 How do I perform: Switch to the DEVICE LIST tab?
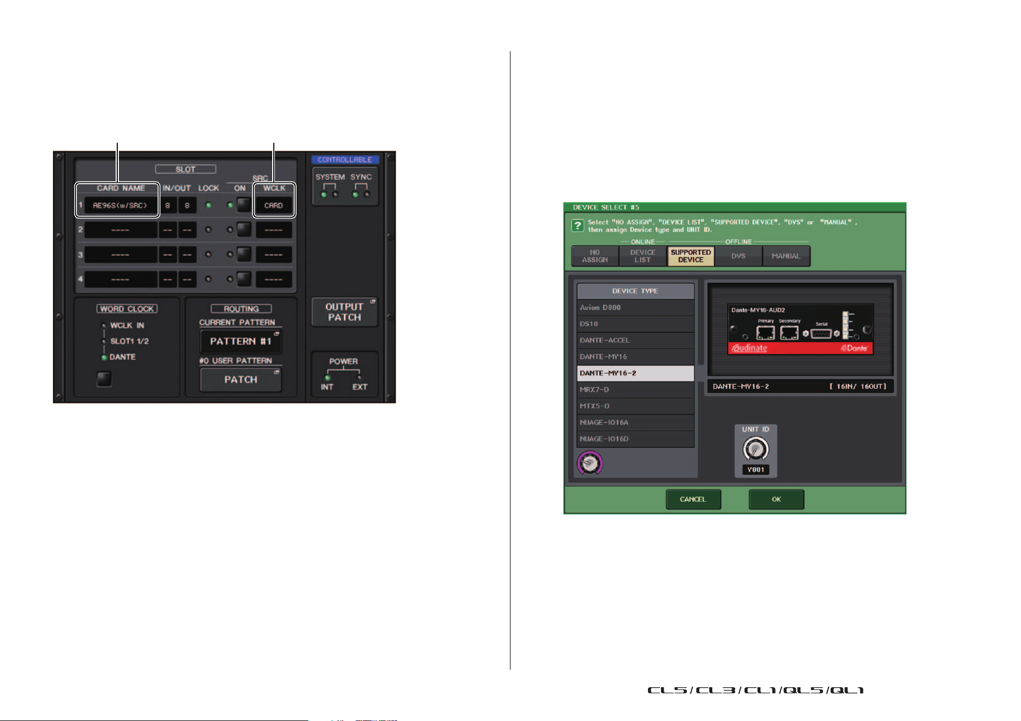point(642,256)
